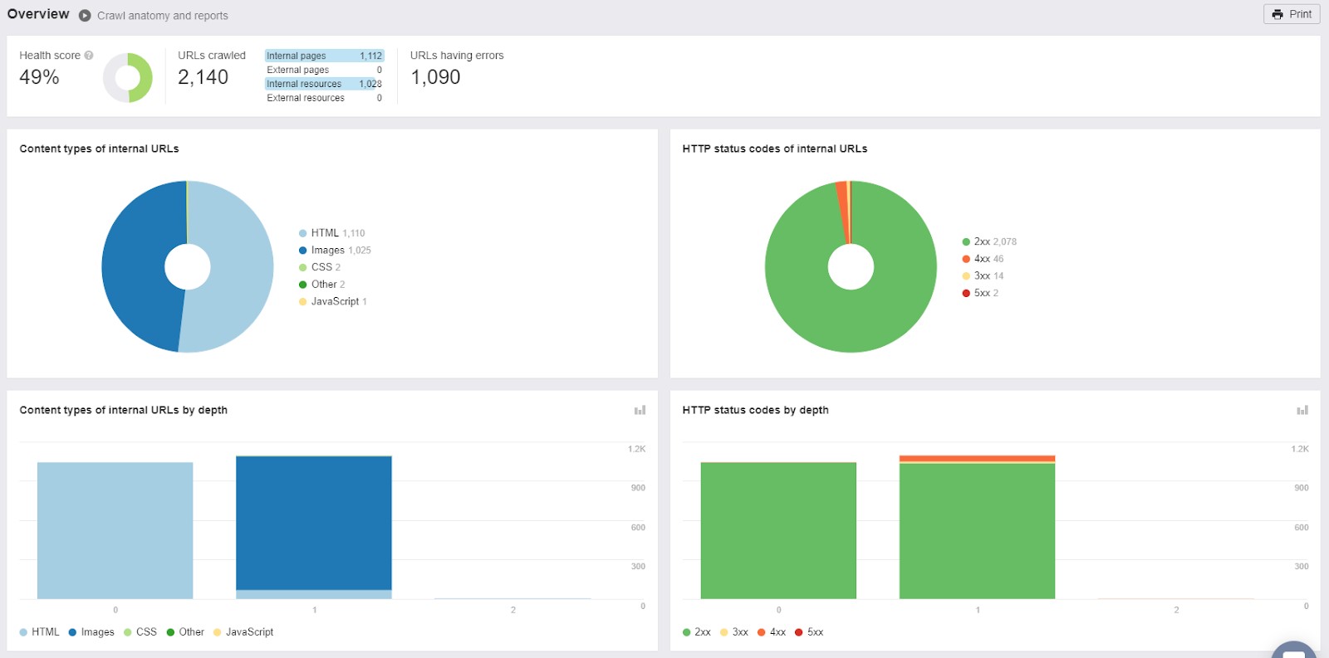The height and width of the screenshot is (658, 1329).
Task: Open chart options for Content types by depth
Action: coord(640,410)
